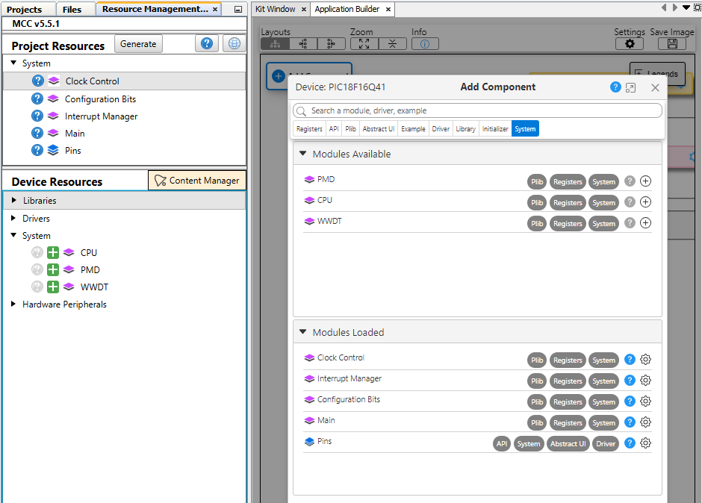Add WWDT via green plus in Device Resources
Viewport: 702px width, 503px height.
point(53,287)
